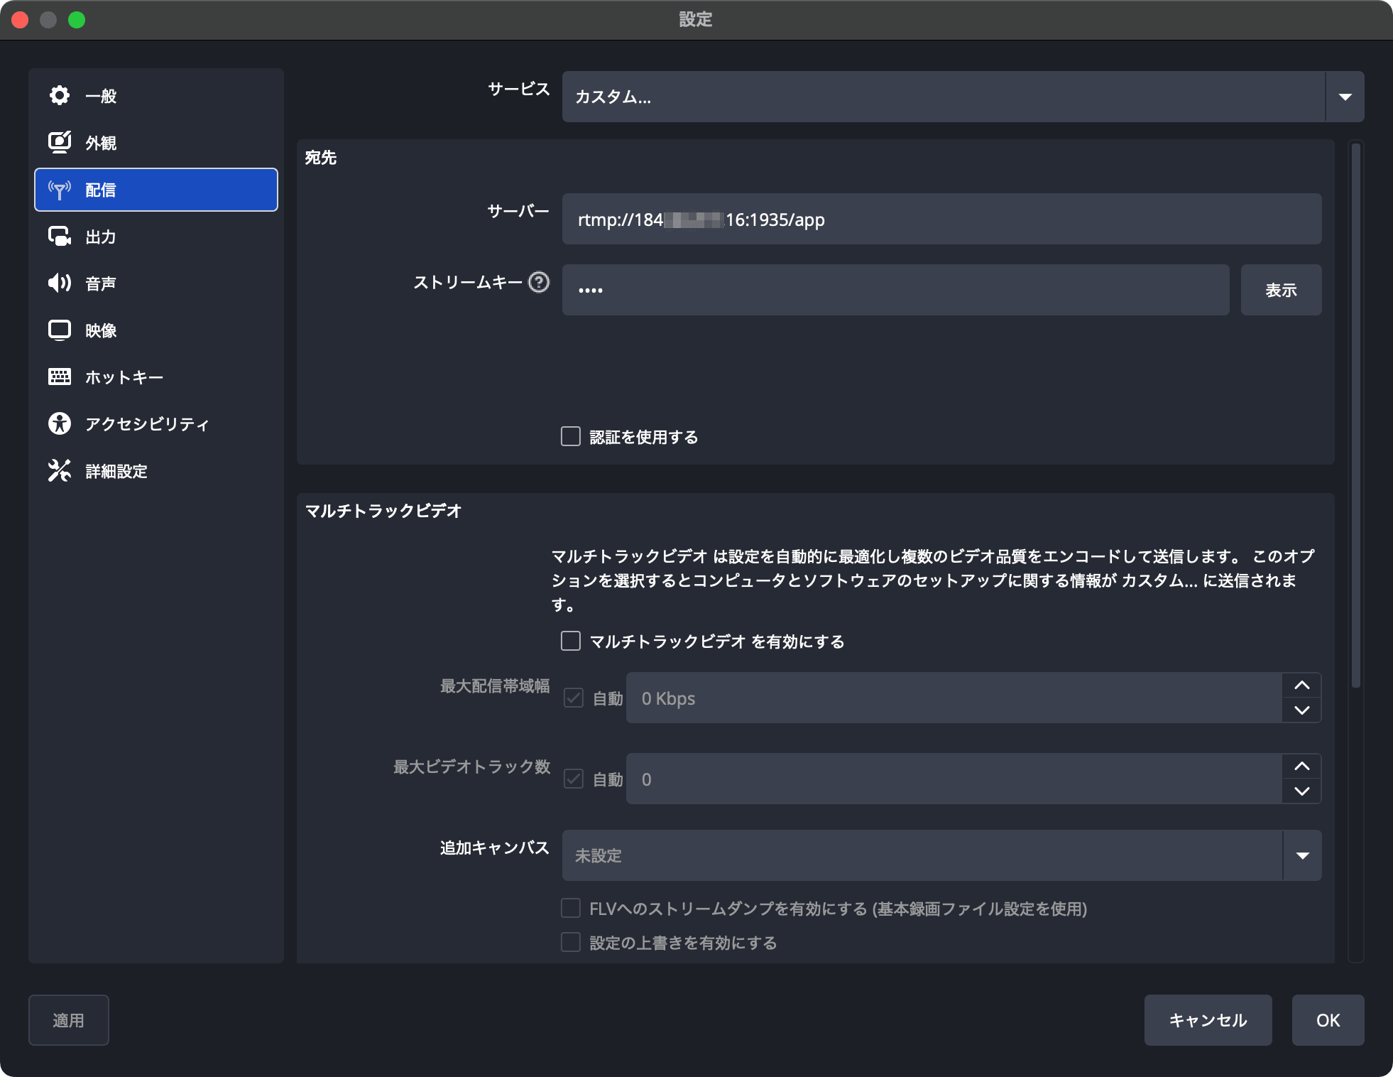Open 音声 audio speaker icon
1393x1077 pixels.
[60, 283]
